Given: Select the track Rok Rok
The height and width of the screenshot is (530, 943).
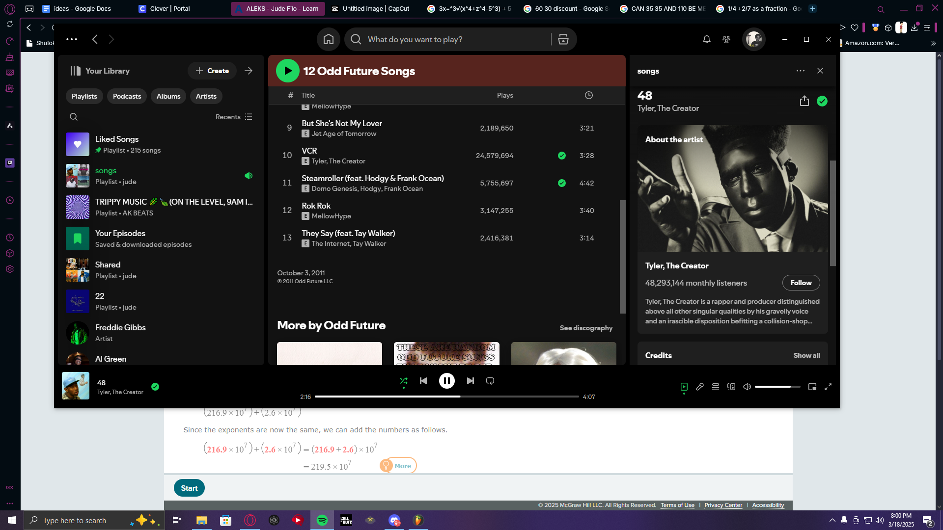Looking at the screenshot, I should tap(447, 211).
